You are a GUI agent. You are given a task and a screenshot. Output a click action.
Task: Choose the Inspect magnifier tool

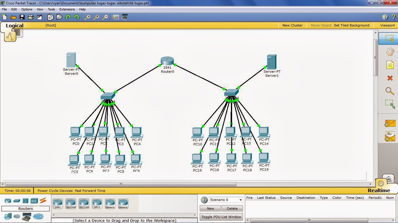390,91
